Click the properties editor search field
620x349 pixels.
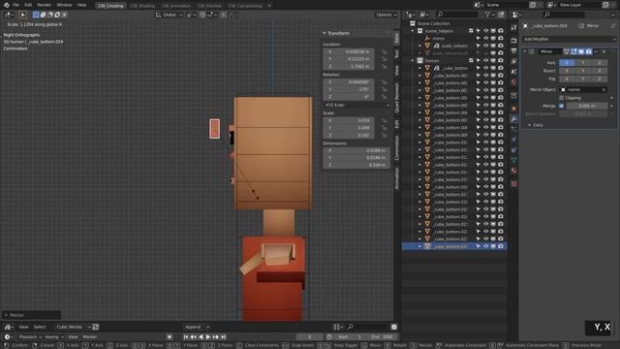tap(564, 15)
